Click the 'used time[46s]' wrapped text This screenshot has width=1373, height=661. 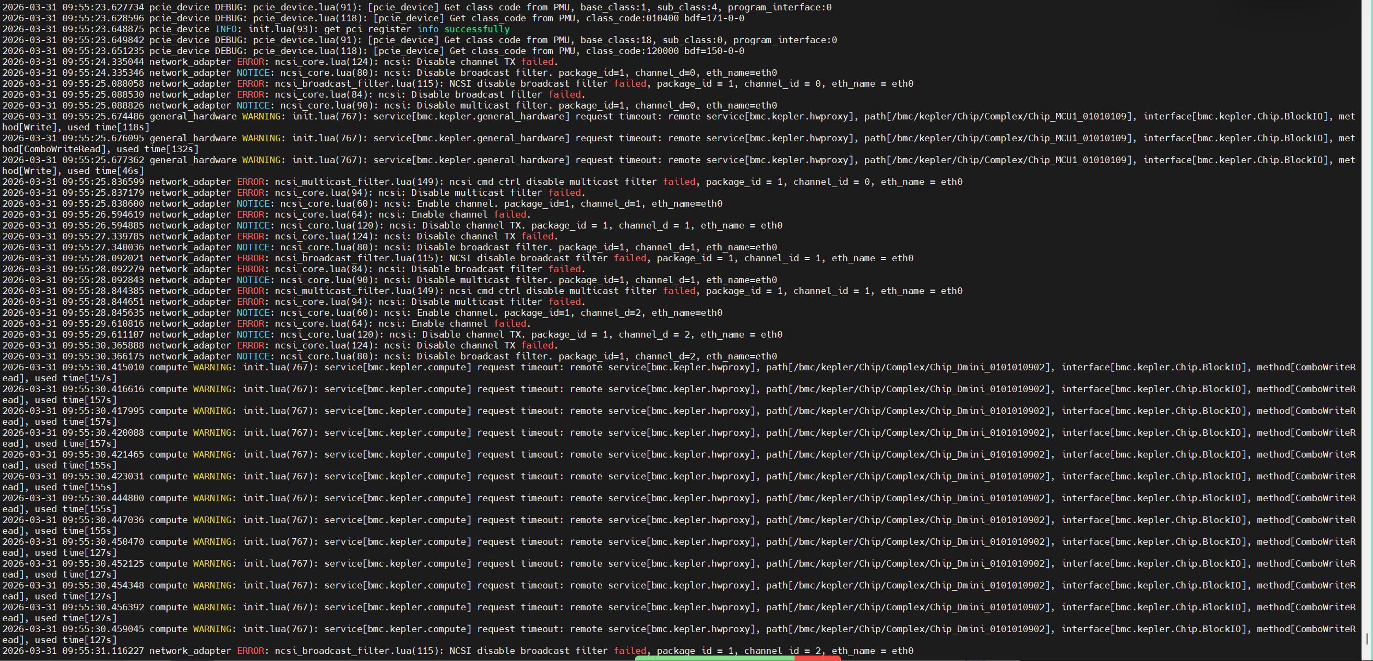(105, 171)
